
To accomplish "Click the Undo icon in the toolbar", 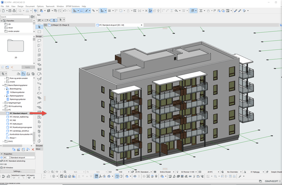I will (x=64, y=11).
